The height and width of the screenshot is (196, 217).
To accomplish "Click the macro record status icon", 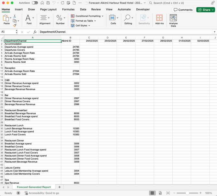I will pos(18,193).
